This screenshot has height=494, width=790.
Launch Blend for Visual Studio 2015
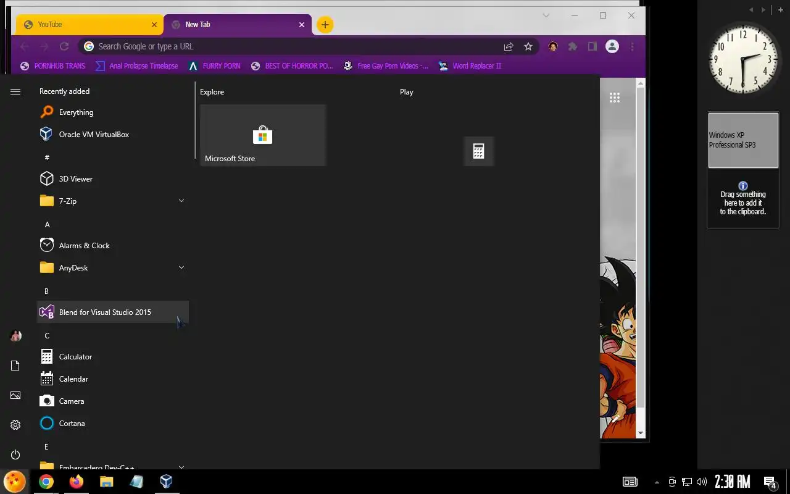pyautogui.click(x=113, y=312)
